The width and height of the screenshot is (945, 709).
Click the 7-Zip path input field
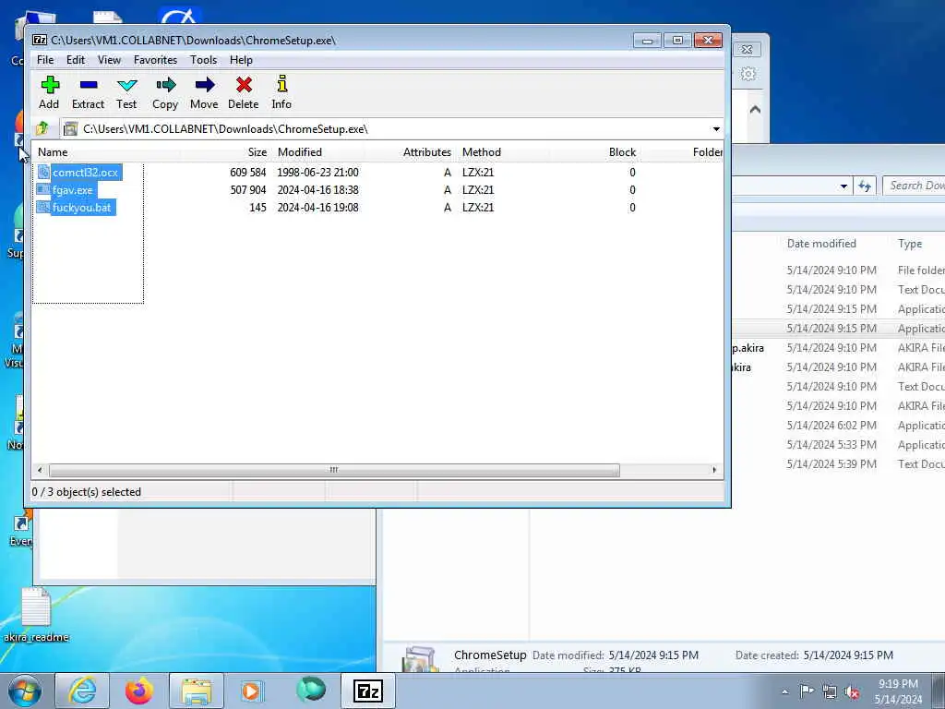[391, 129]
